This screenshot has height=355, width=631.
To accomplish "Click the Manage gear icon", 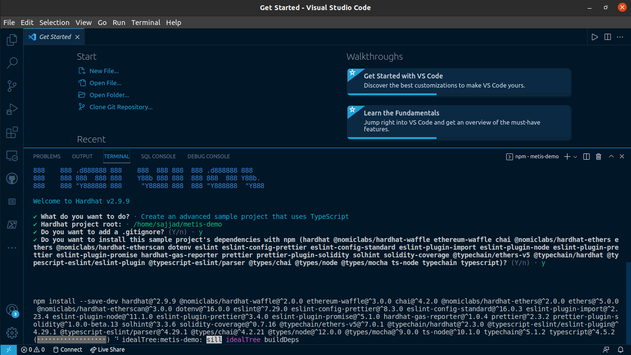I will click(x=12, y=332).
